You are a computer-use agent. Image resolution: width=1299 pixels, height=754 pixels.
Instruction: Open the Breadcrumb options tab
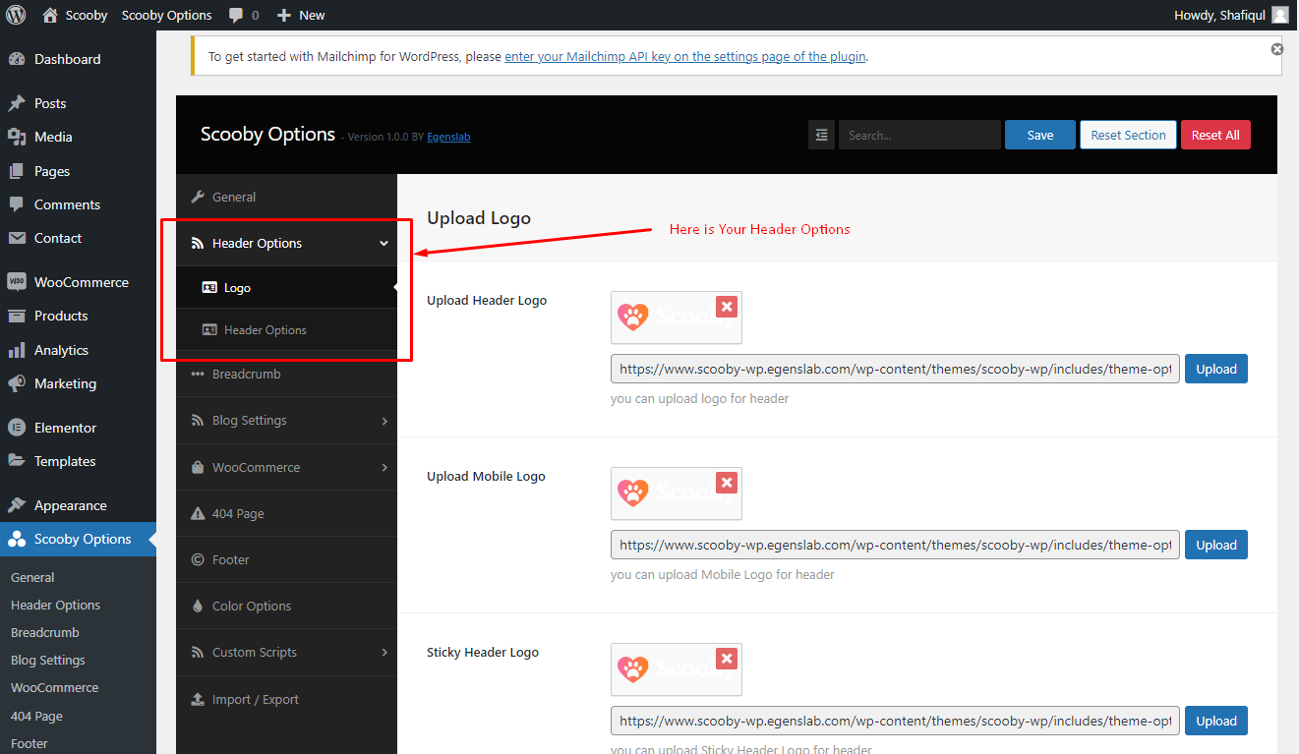(286, 374)
